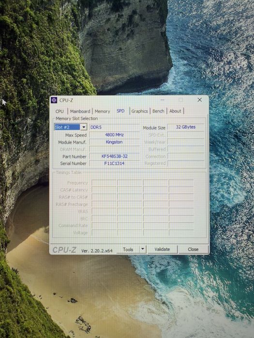This screenshot has height=338, width=254.
Task: Minimize the CPU-Z window
Action: pos(163,100)
